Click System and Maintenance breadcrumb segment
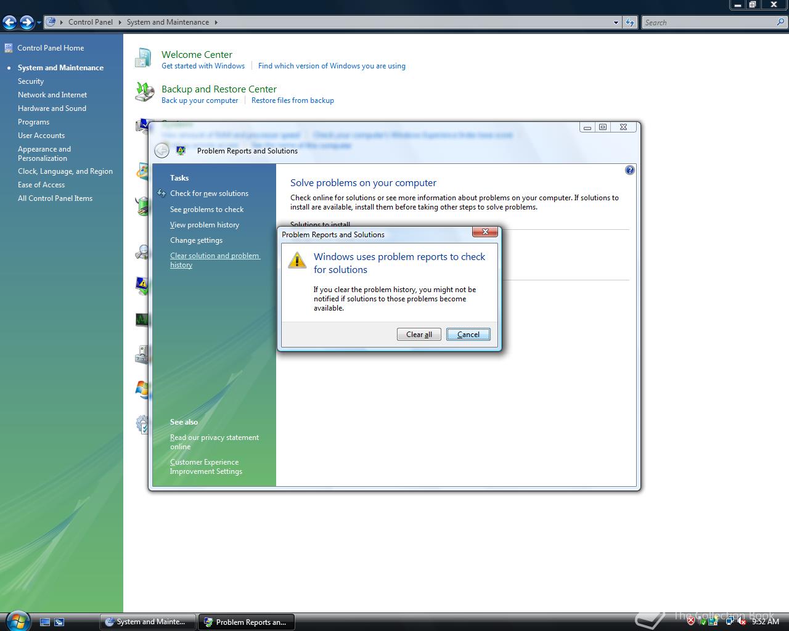Image resolution: width=789 pixels, height=631 pixels. (x=168, y=22)
